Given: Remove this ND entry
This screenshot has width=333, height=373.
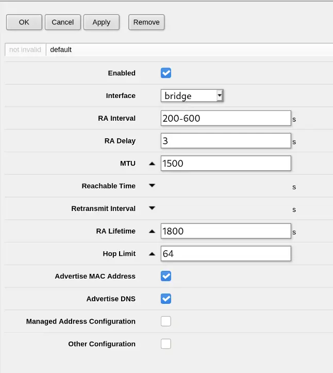Looking at the screenshot, I should point(146,22).
